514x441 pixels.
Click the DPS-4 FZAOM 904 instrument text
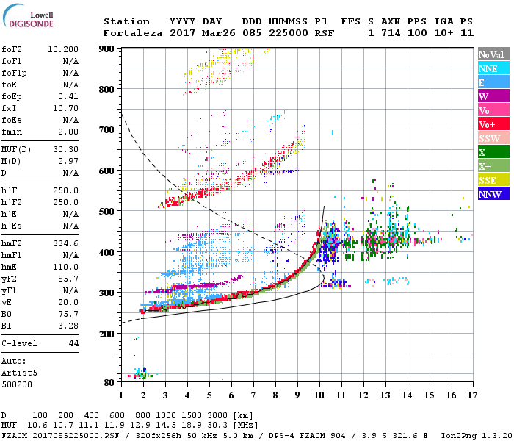pyautogui.click(x=307, y=436)
